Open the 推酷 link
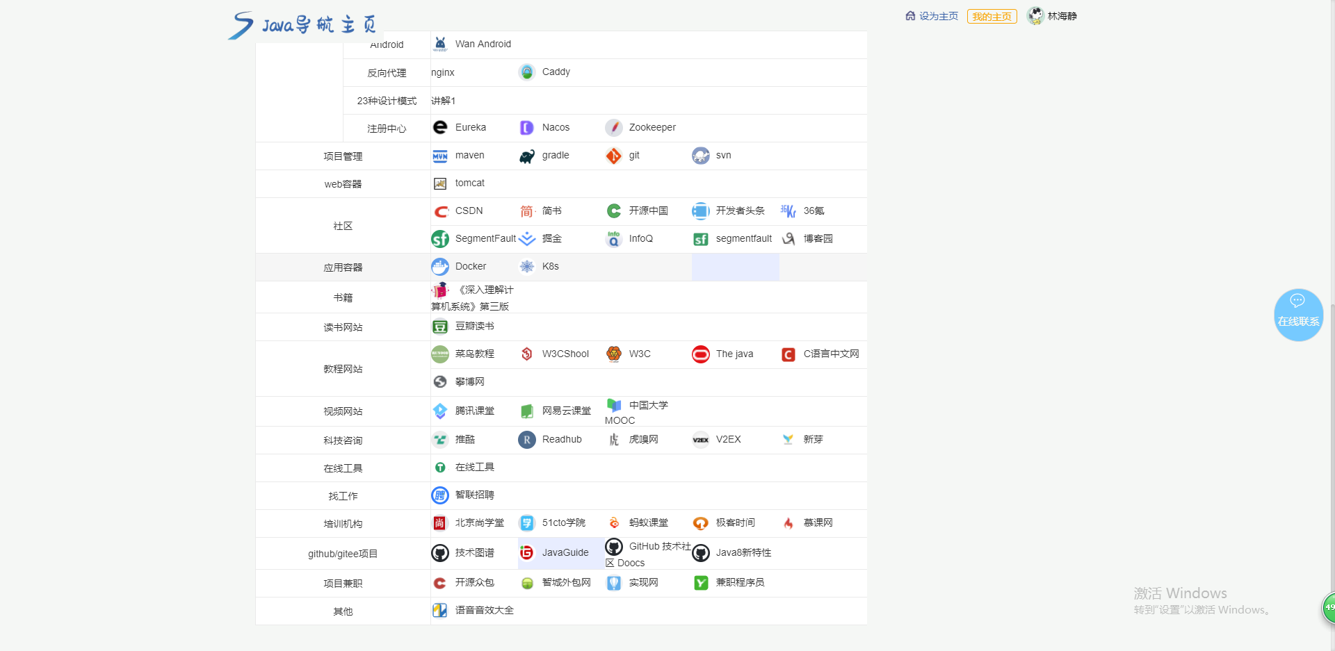Viewport: 1335px width, 651px height. [x=465, y=439]
